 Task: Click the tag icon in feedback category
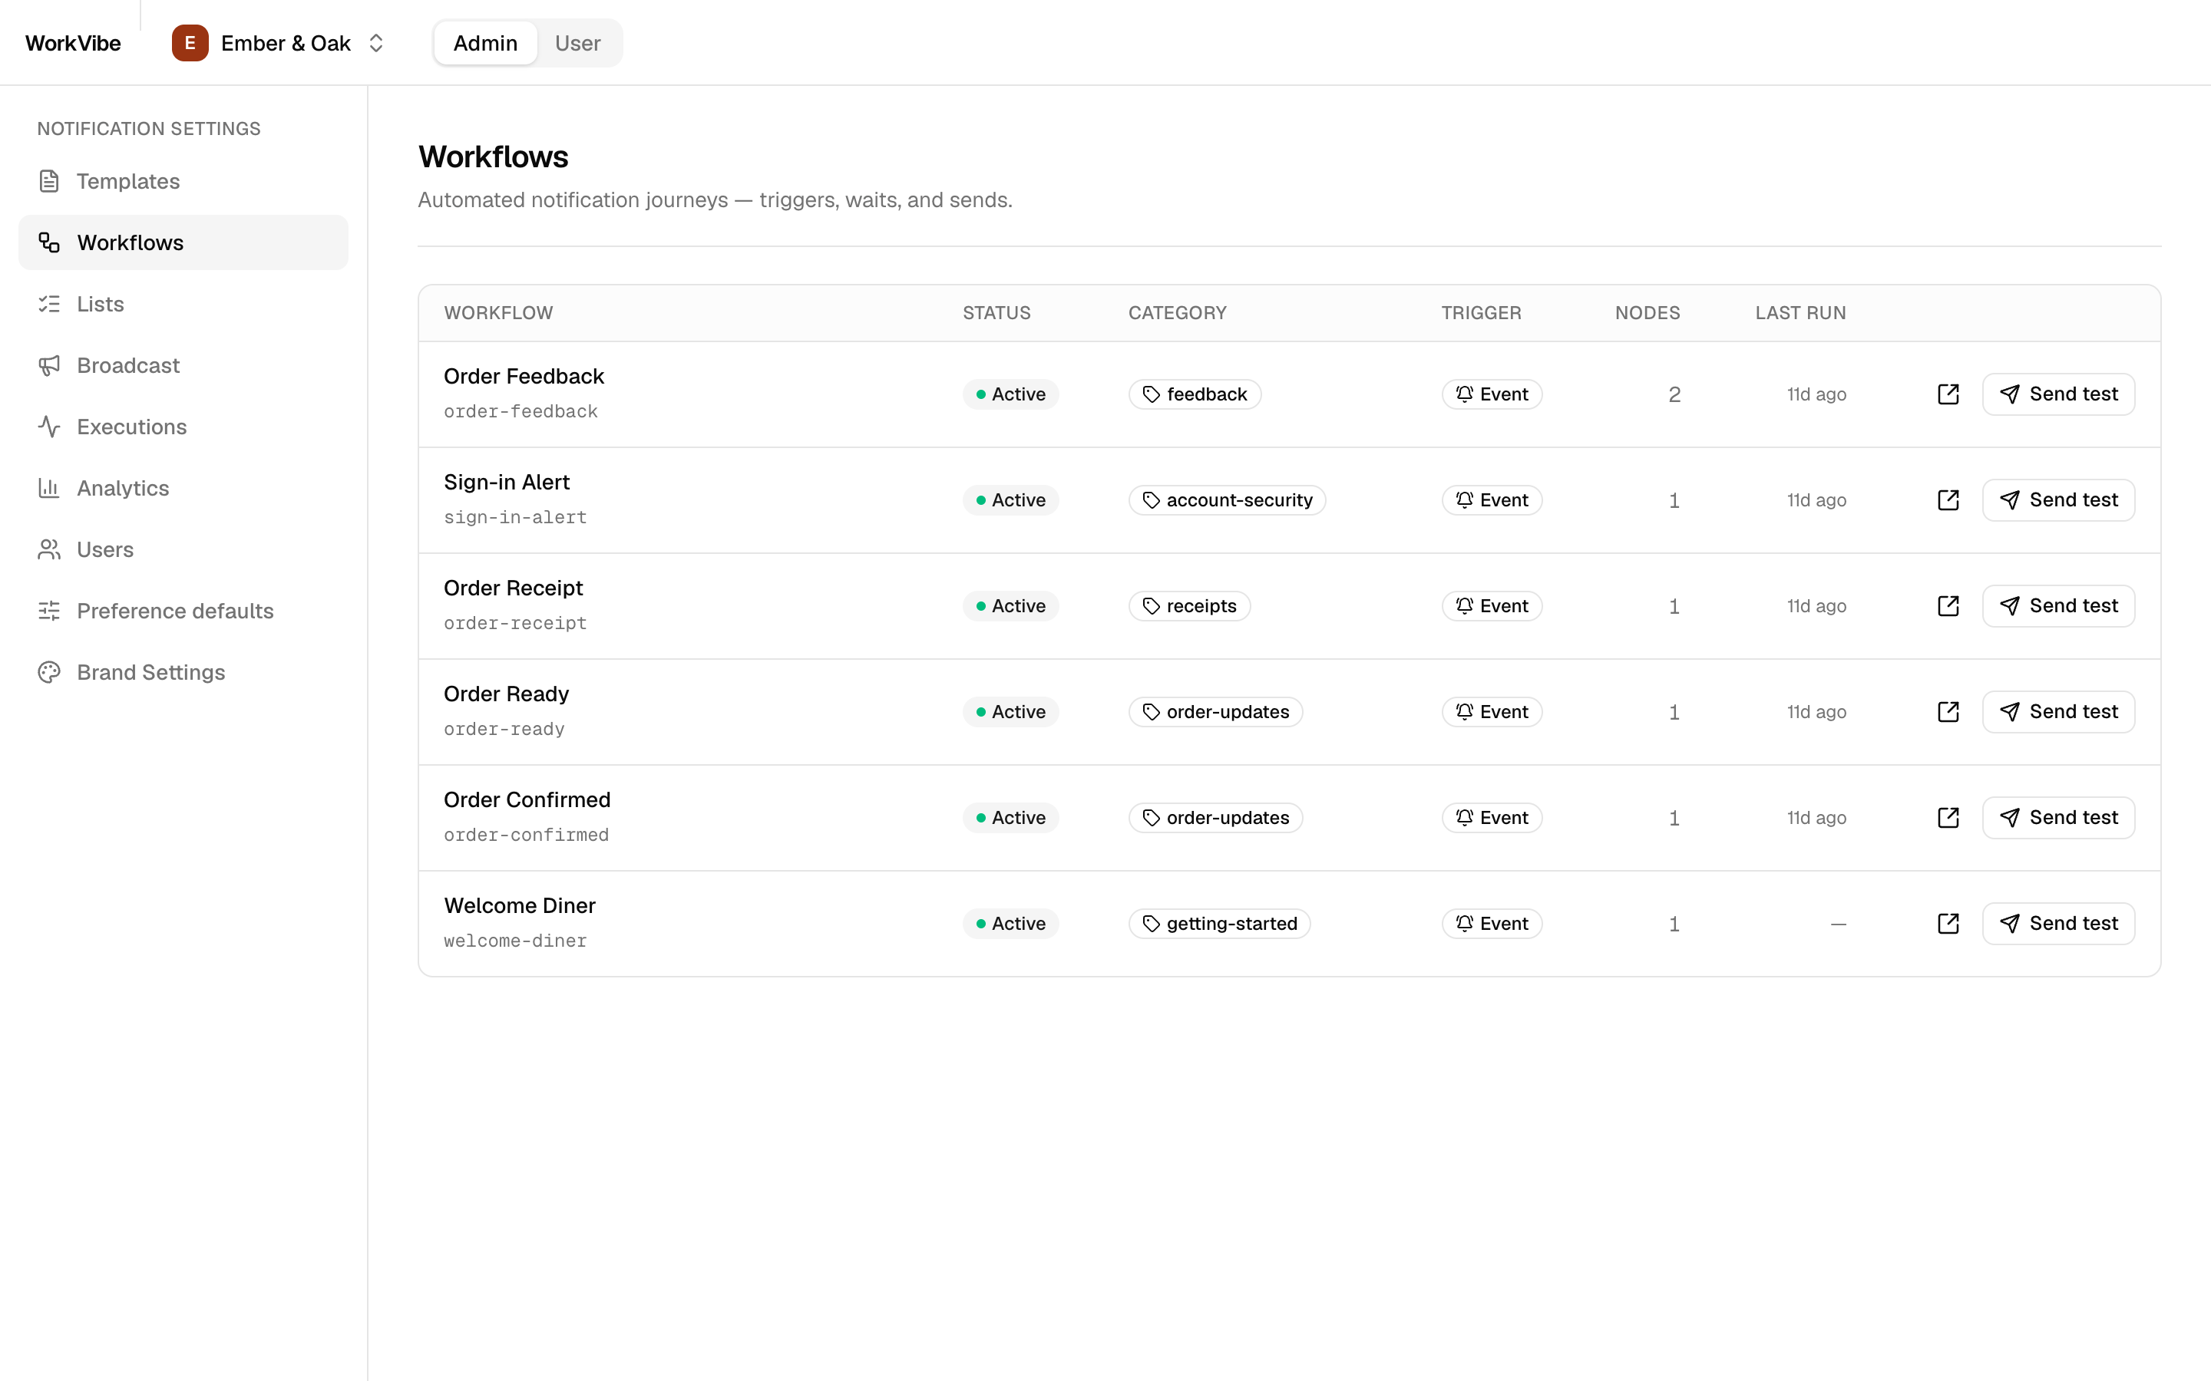coord(1152,394)
